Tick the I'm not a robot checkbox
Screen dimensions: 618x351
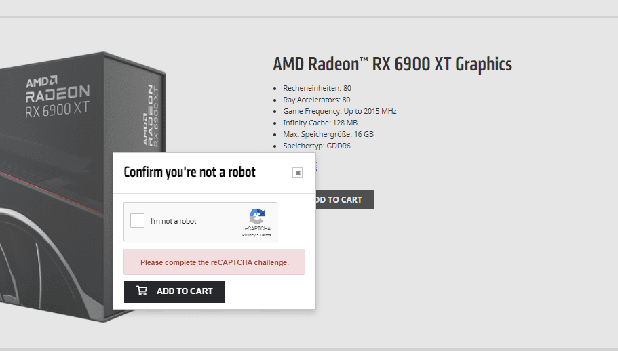pyautogui.click(x=137, y=221)
